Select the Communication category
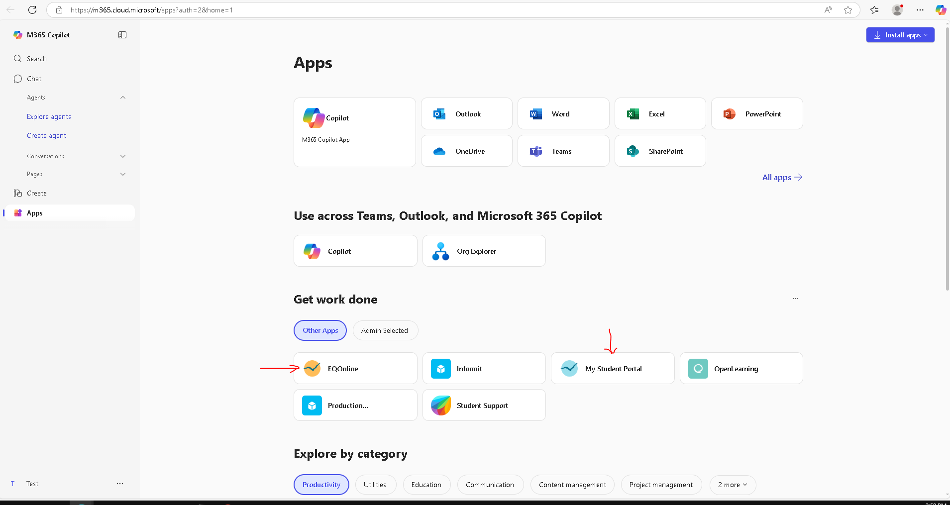This screenshot has height=505, width=950. pos(490,485)
